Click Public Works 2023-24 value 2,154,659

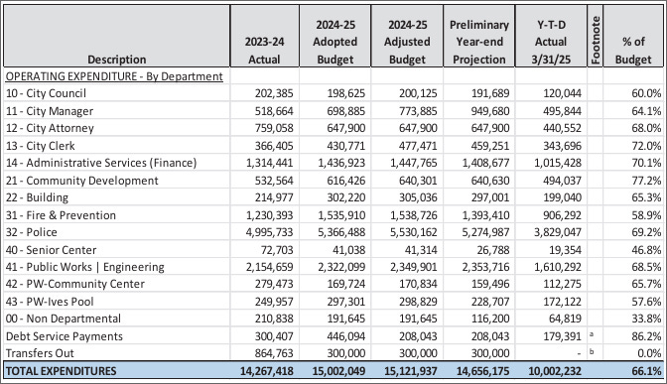pyautogui.click(x=270, y=267)
